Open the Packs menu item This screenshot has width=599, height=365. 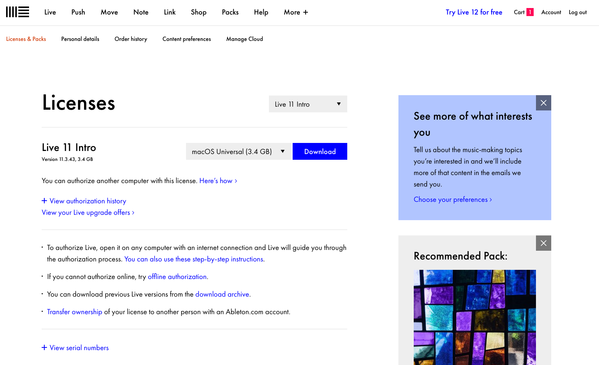230,12
